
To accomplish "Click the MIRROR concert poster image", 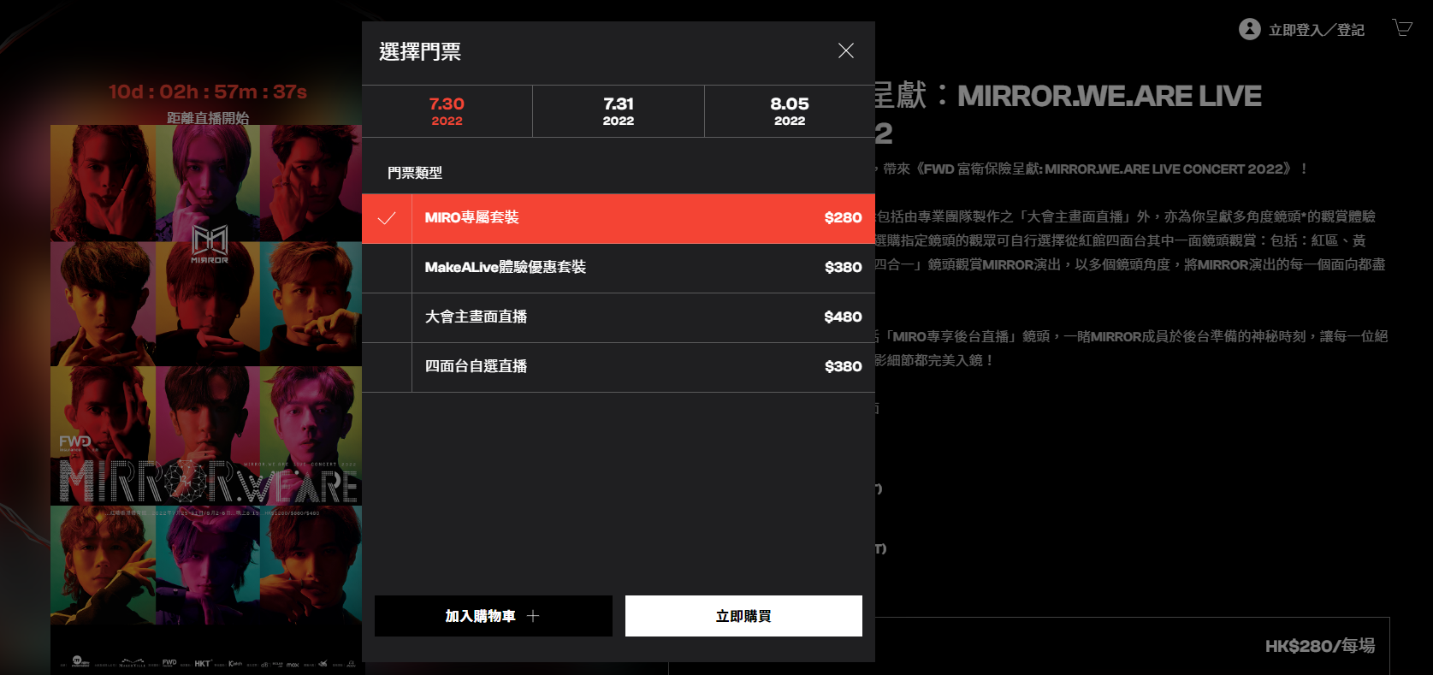I will (x=205, y=385).
